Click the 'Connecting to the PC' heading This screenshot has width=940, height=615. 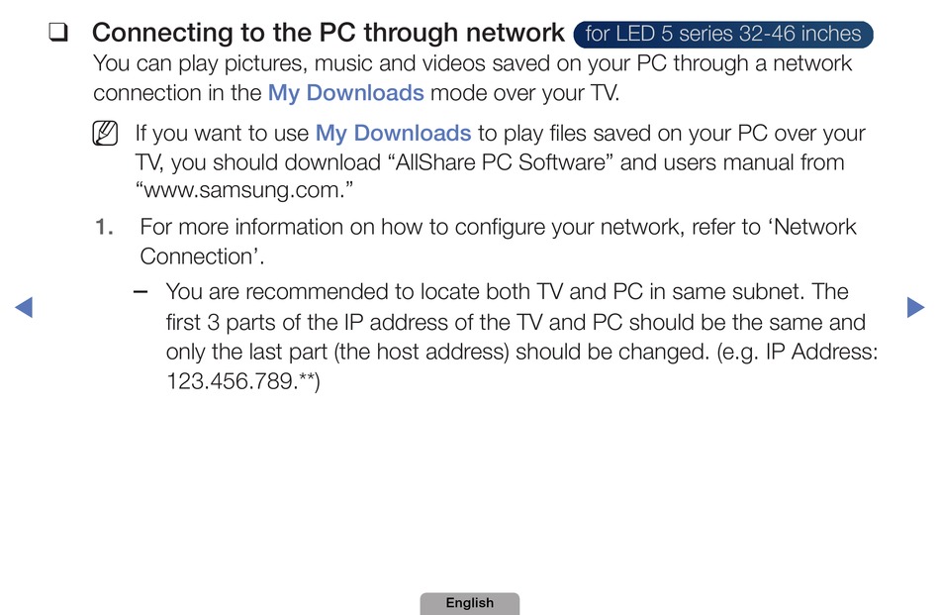point(328,33)
